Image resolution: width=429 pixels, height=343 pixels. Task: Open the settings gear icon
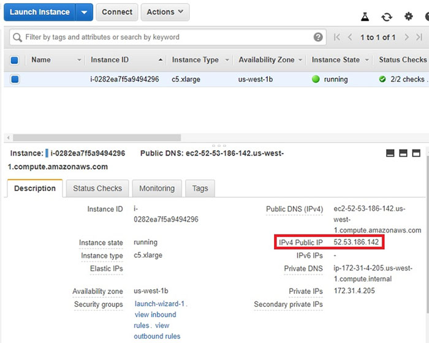tap(409, 17)
